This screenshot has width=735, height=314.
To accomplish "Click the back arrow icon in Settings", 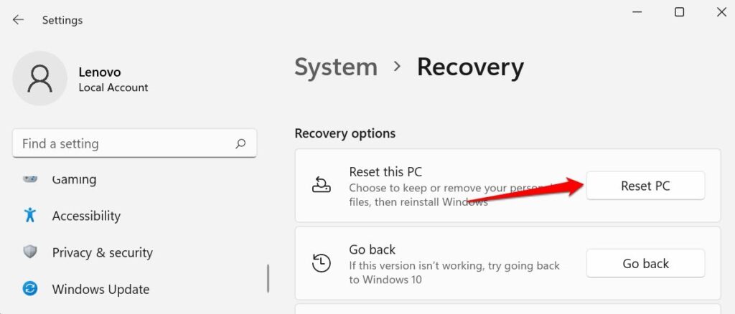I will pos(18,20).
